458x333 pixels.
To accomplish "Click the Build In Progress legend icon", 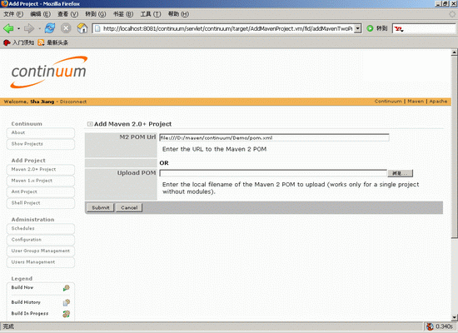I will pyautogui.click(x=67, y=314).
